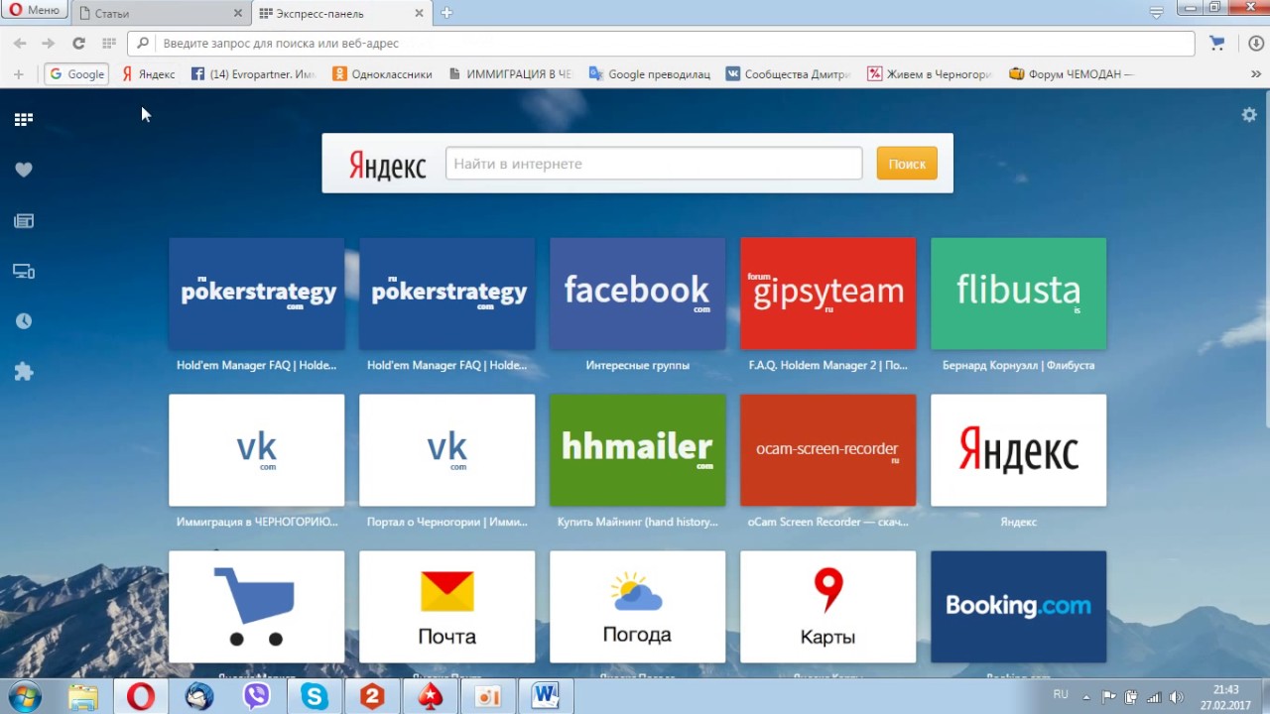This screenshot has width=1270, height=714.
Task: Open the Speed Dial grid sidebar icon
Action: pos(24,119)
